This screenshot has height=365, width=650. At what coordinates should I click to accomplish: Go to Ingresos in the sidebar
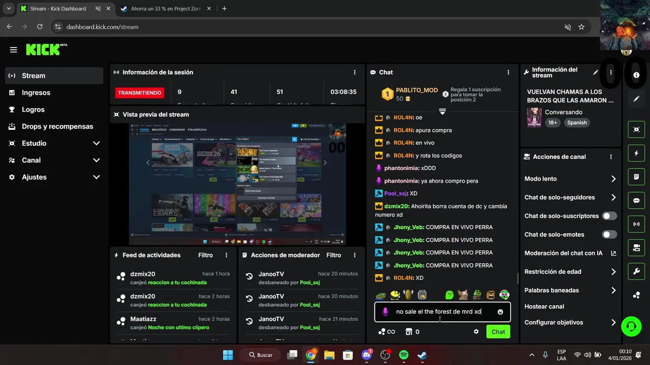click(54, 93)
